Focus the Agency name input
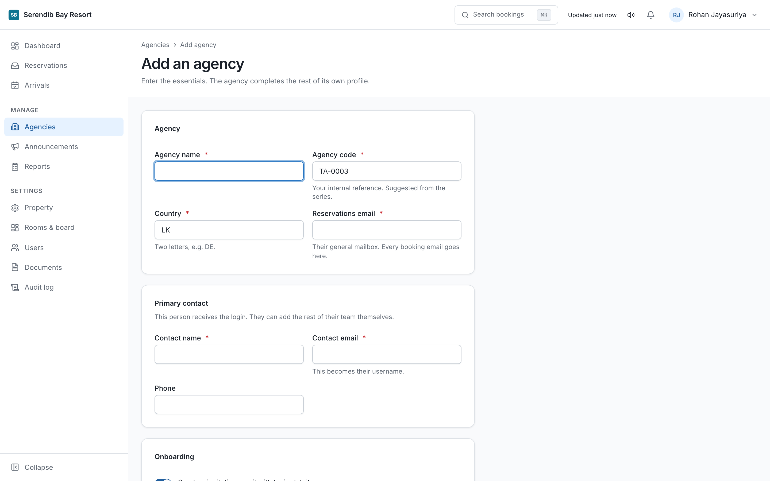Viewport: 770px width, 481px height. [x=229, y=171]
